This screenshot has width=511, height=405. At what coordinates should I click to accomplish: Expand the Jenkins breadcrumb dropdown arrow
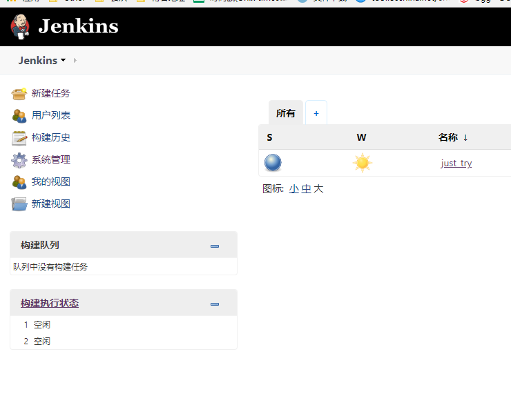pyautogui.click(x=64, y=60)
